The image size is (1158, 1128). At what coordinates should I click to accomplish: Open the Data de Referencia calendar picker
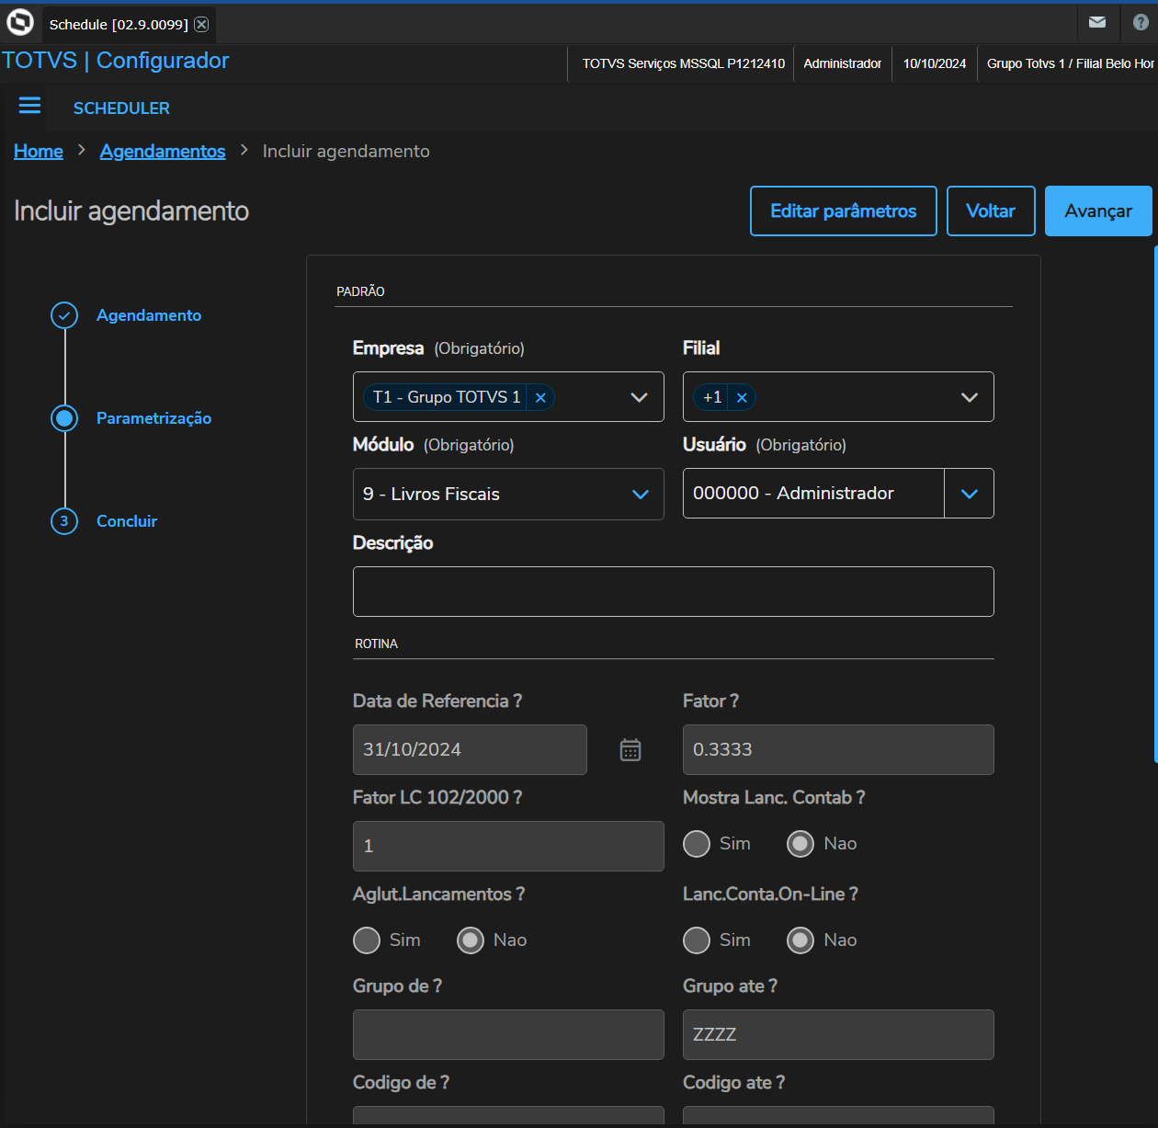click(x=630, y=750)
